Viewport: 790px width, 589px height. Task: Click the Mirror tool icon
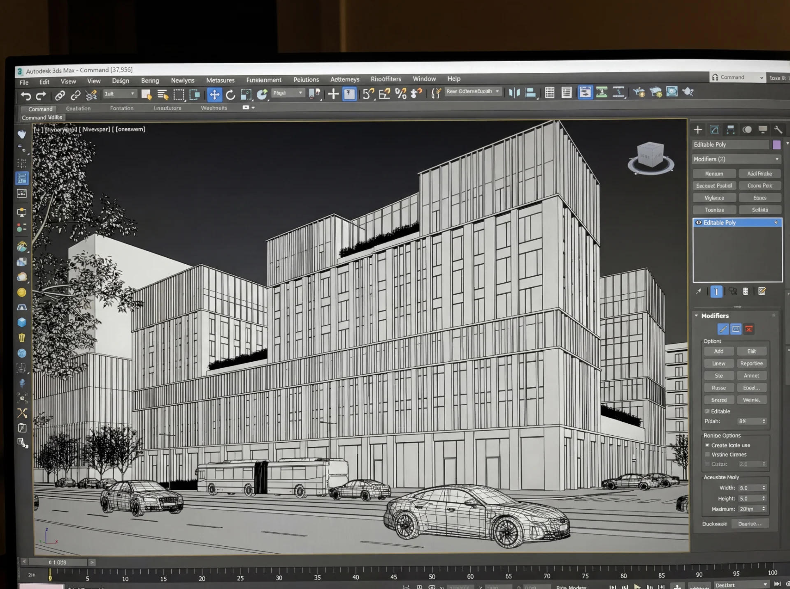tap(514, 93)
